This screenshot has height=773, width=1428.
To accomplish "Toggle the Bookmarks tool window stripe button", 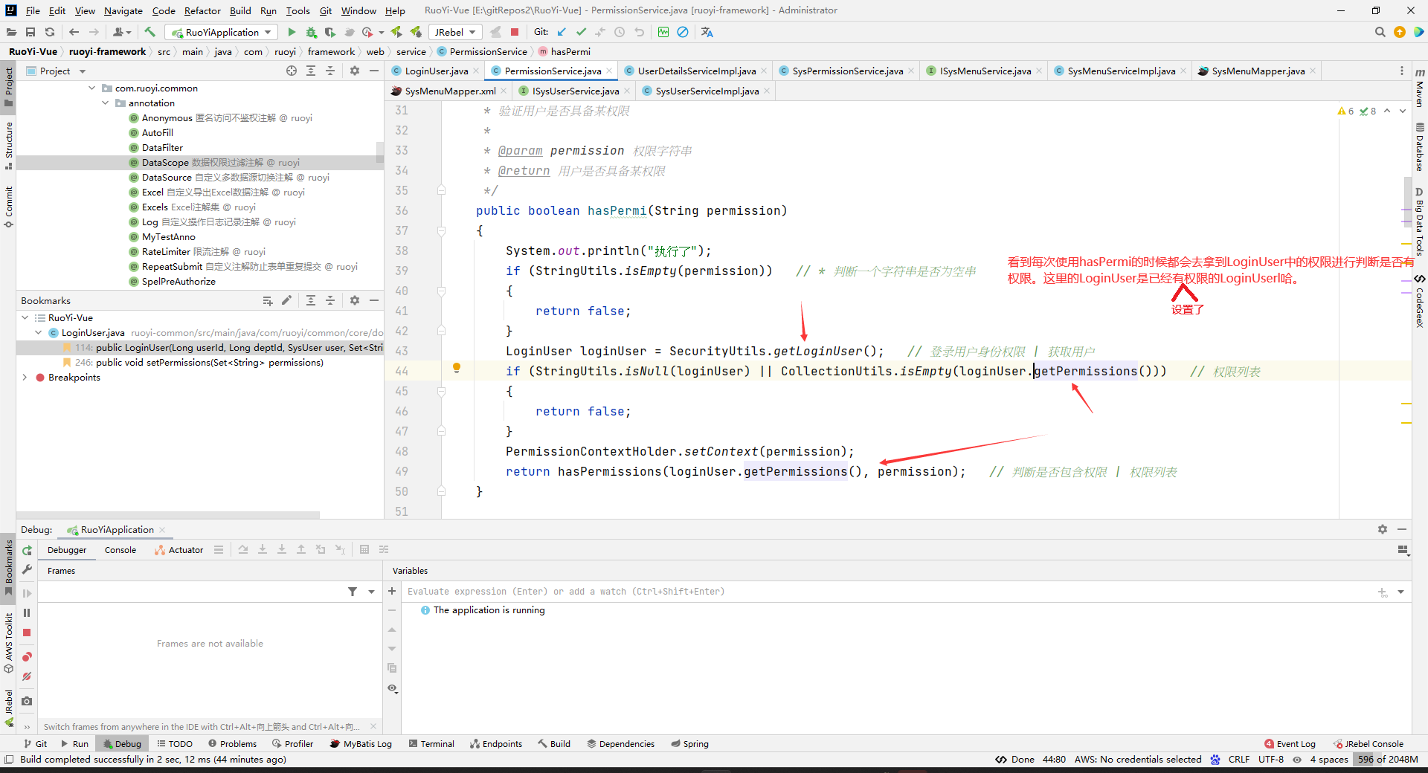I will (8, 567).
